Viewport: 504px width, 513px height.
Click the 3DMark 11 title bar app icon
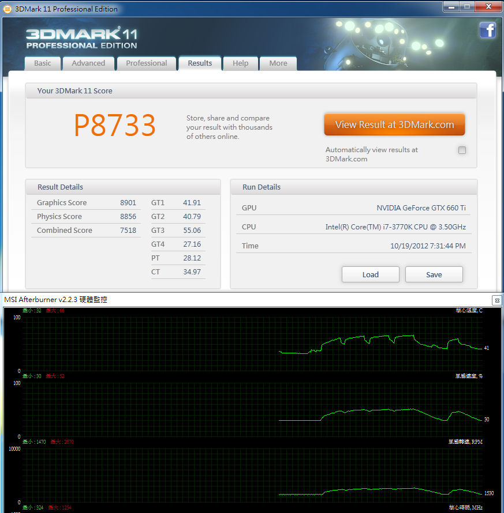pyautogui.click(x=7, y=9)
